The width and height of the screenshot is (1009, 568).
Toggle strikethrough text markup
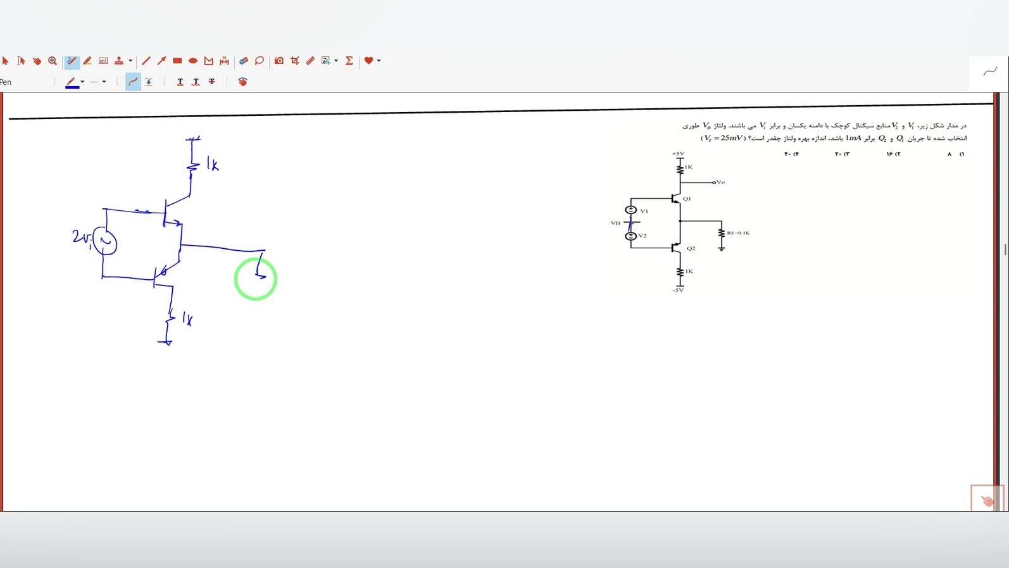coord(211,82)
